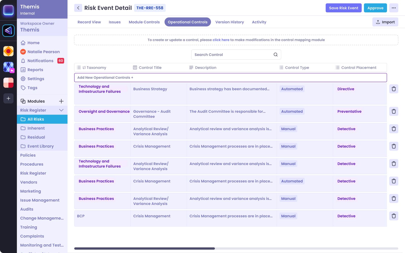This screenshot has height=253, width=405.
Task: Open the THE-RRE-558 more options menu
Action: click(394, 8)
